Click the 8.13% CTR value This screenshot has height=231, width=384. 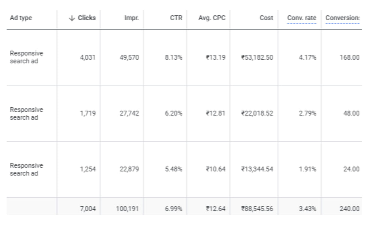[x=174, y=57]
